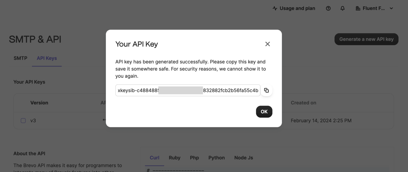The image size is (408, 172).
Task: Select the v3 API key checkbox
Action: (x=23, y=121)
